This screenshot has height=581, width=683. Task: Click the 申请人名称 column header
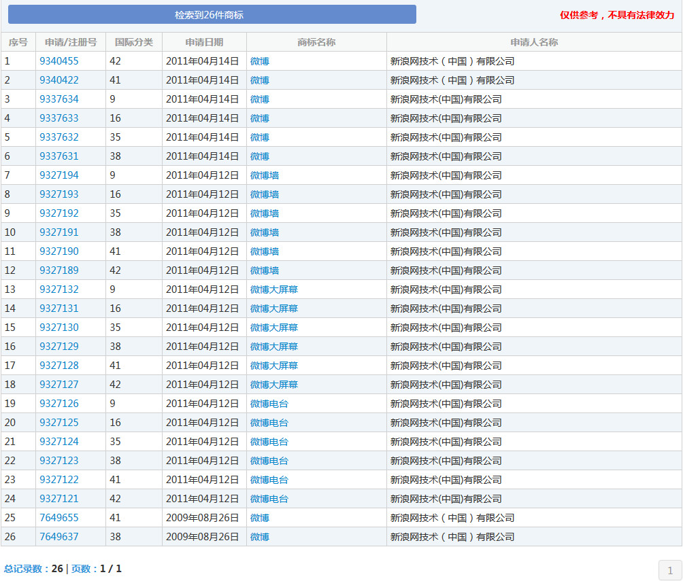534,42
